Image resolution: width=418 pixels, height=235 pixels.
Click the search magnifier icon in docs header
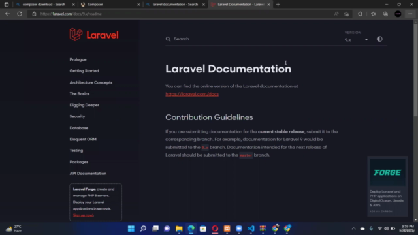(x=168, y=39)
